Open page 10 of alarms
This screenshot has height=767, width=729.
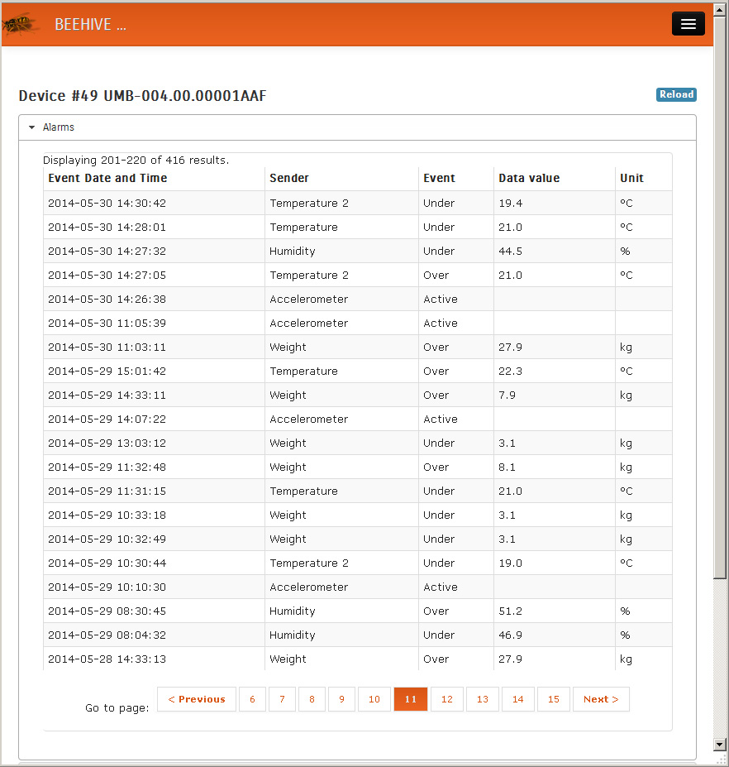[x=374, y=699]
